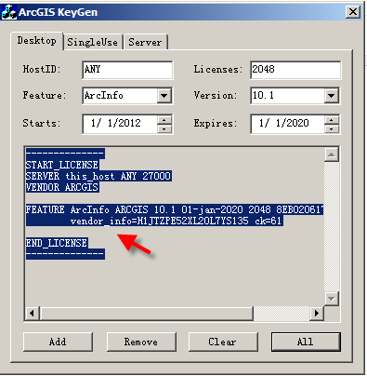Open the SingleUse tab

click(92, 42)
